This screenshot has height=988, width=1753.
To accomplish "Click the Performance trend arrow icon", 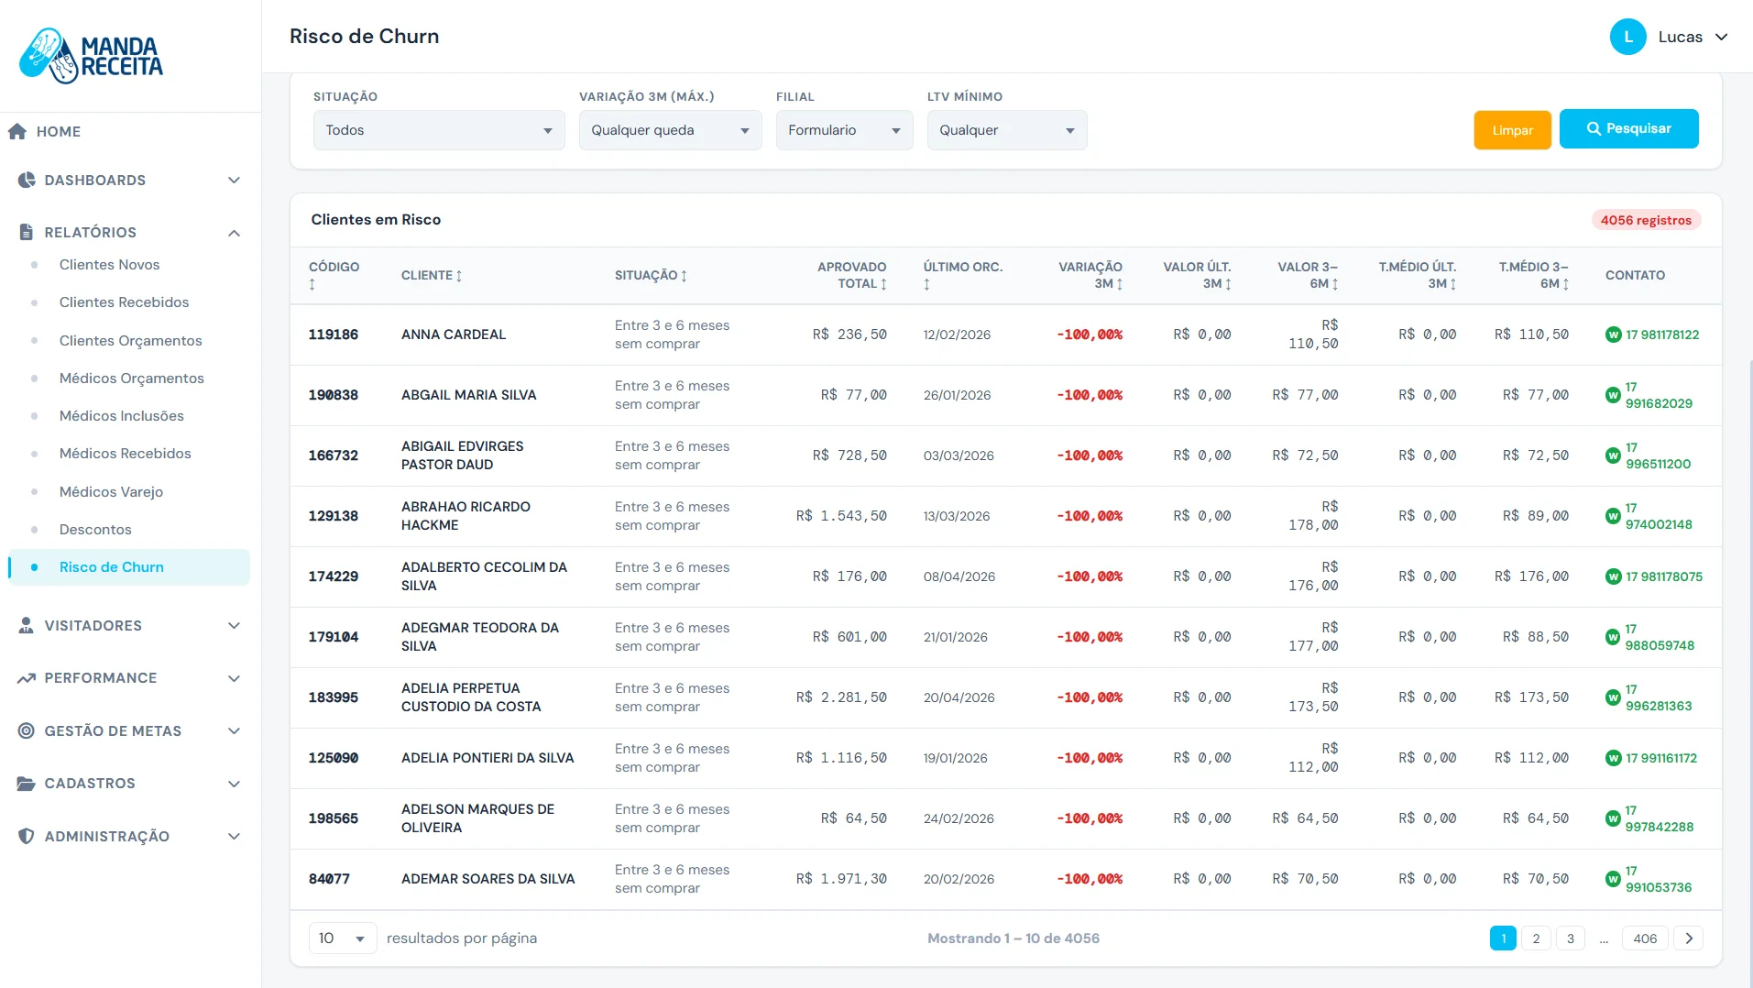I will (27, 678).
